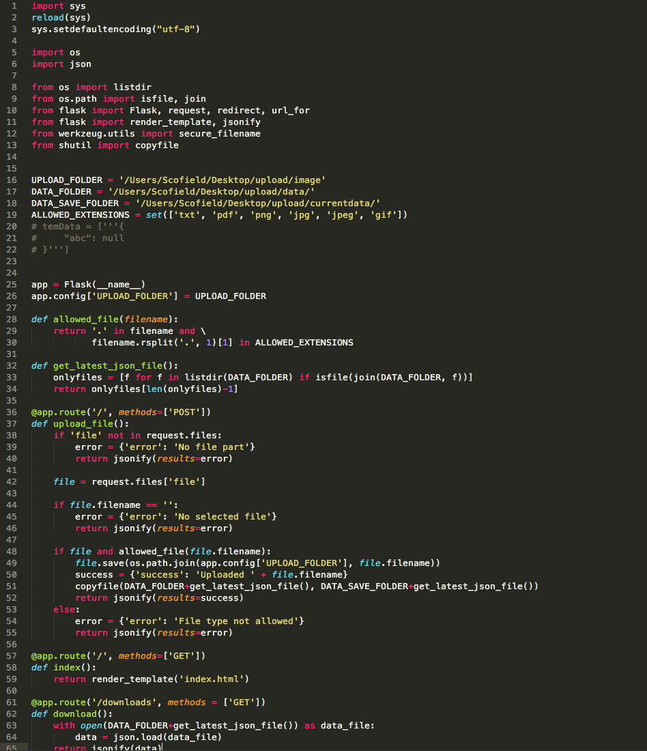The height and width of the screenshot is (751, 647).
Task: Click the 'copyfile(' call on line 51
Action: (x=99, y=586)
